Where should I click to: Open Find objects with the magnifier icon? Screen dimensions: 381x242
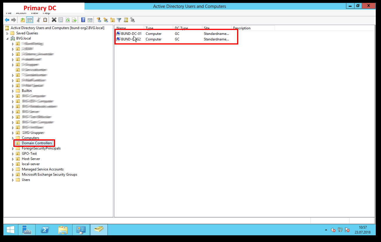coord(126,20)
